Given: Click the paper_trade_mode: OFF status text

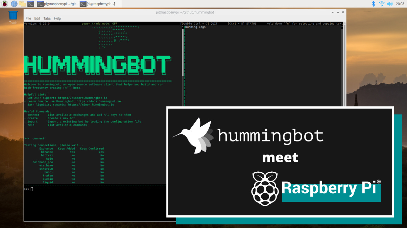Looking at the screenshot, I should pos(99,24).
